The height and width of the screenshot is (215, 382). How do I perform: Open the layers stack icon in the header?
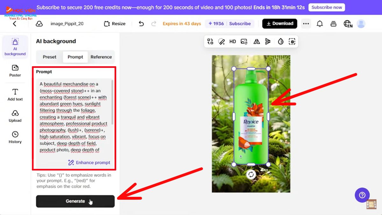pyautogui.click(x=333, y=24)
